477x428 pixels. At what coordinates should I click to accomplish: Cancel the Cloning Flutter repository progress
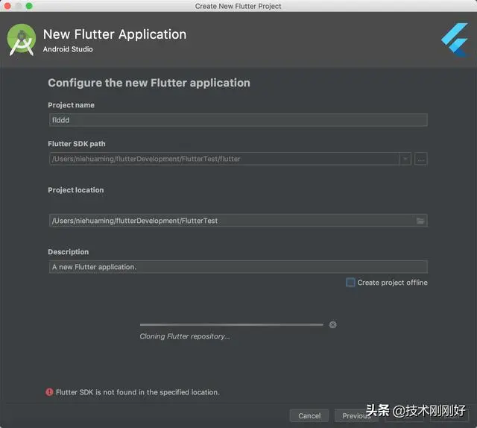pyautogui.click(x=333, y=325)
